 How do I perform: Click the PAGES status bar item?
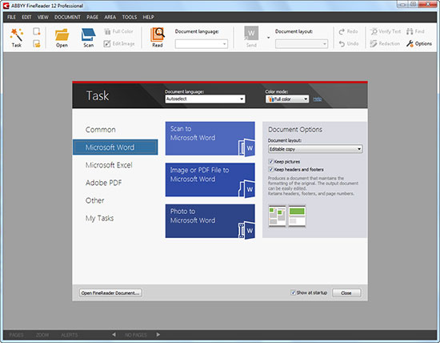coord(16,335)
